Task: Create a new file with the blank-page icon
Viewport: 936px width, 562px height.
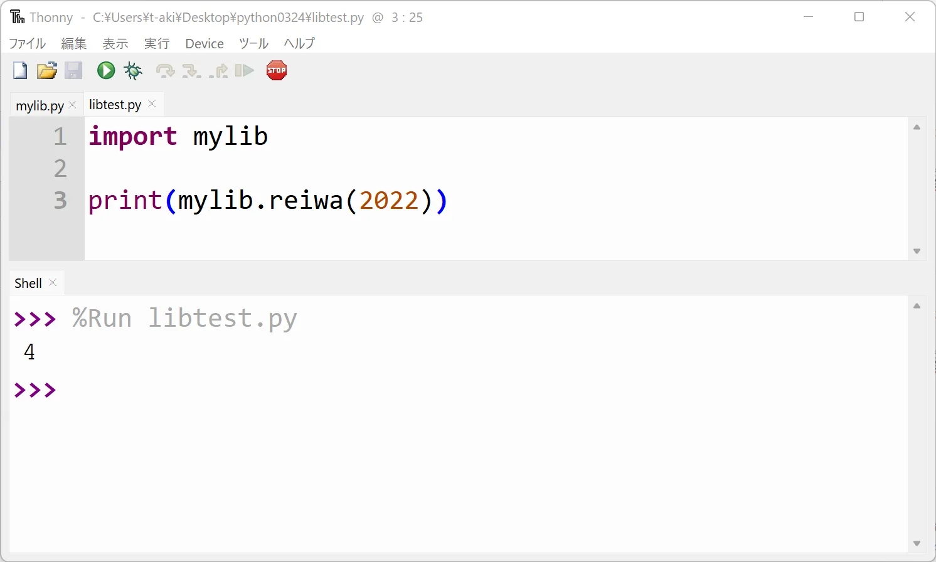Action: pos(20,70)
